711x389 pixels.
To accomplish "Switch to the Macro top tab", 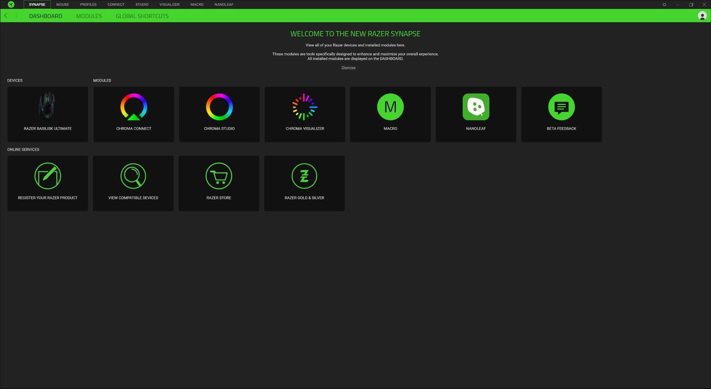I will coord(197,4).
